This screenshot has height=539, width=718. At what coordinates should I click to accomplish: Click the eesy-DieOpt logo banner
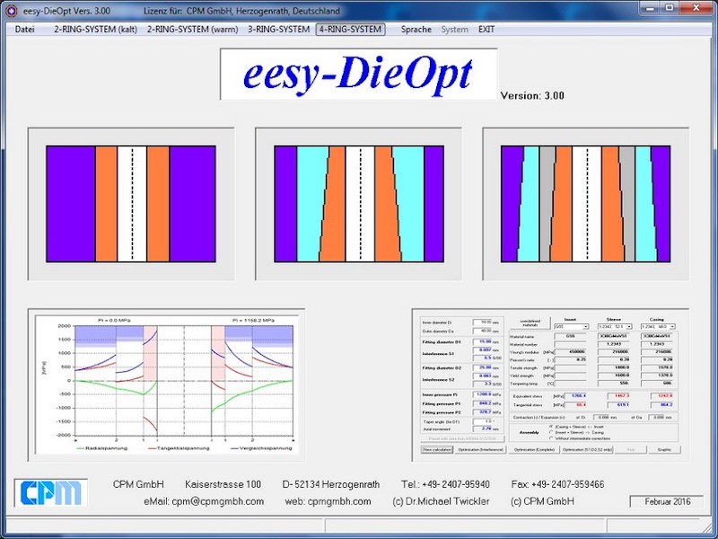(x=358, y=75)
